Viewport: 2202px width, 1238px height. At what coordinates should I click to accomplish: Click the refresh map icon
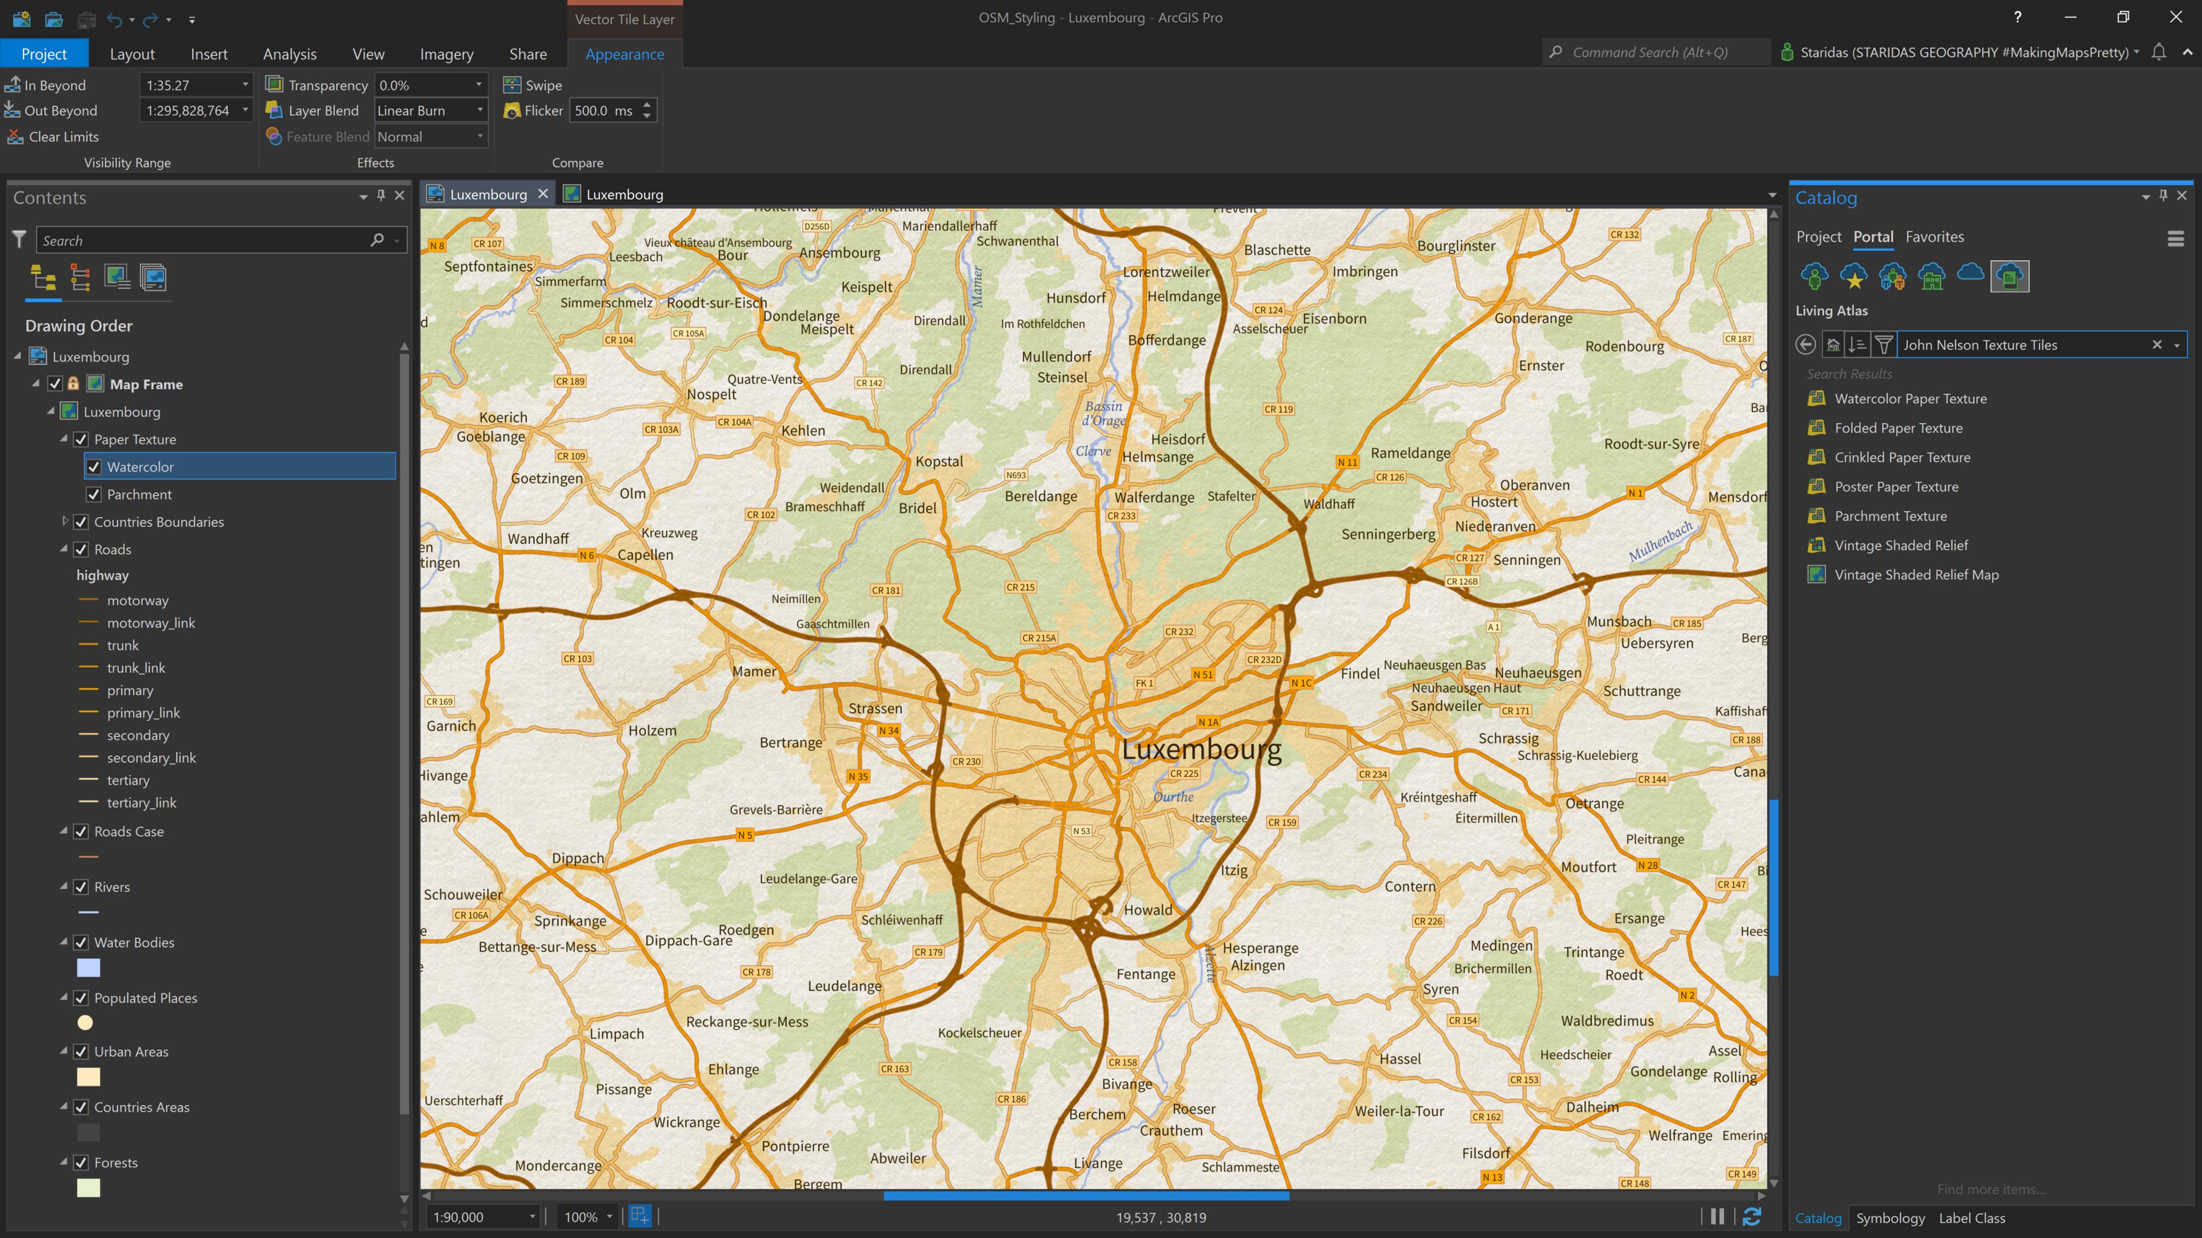coord(1752,1216)
